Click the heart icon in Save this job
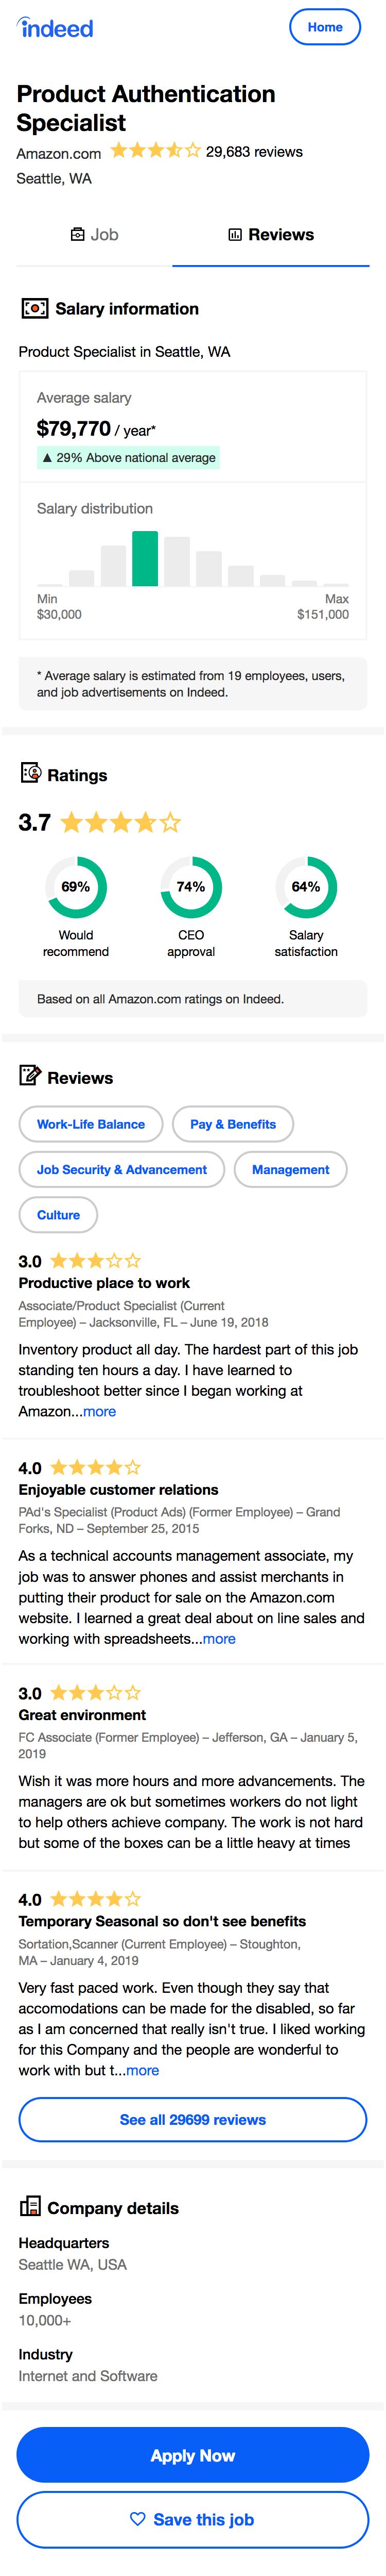The height and width of the screenshot is (2576, 386). [137, 2519]
